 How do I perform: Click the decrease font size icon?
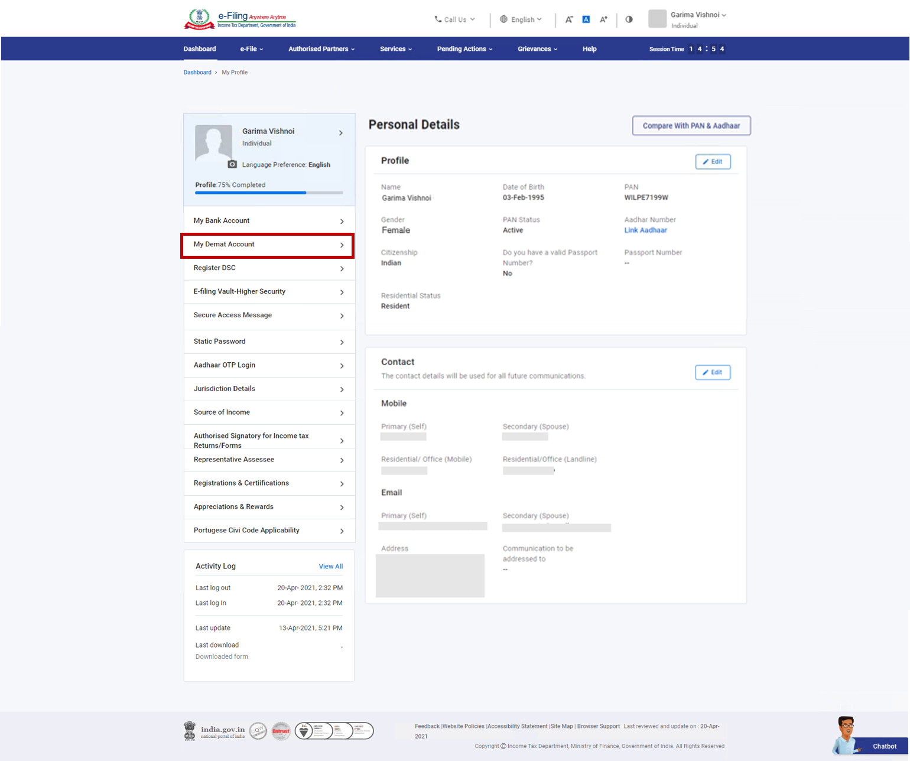coord(569,19)
